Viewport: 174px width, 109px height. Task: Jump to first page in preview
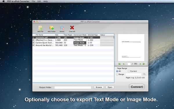(x=119, y=64)
